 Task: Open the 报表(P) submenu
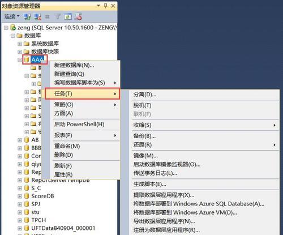click(85, 135)
